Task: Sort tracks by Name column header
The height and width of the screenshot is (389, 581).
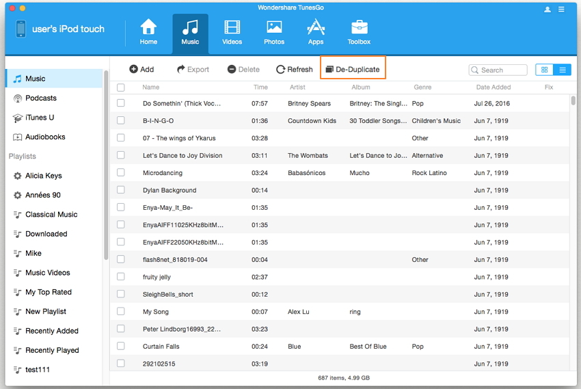Action: click(x=151, y=88)
